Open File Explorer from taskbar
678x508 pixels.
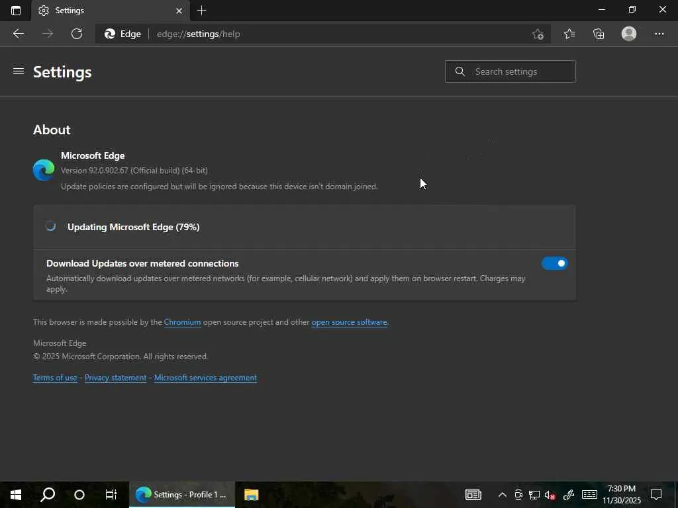click(251, 495)
